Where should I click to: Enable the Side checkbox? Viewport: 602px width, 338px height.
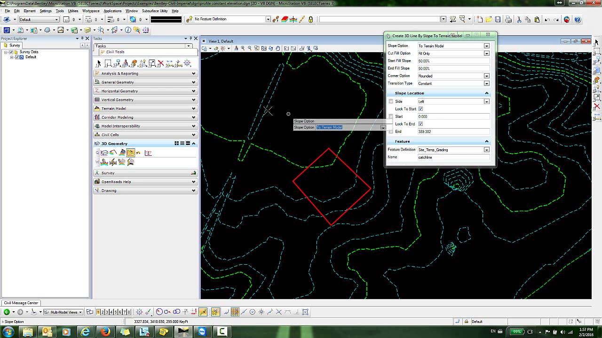tap(391, 101)
